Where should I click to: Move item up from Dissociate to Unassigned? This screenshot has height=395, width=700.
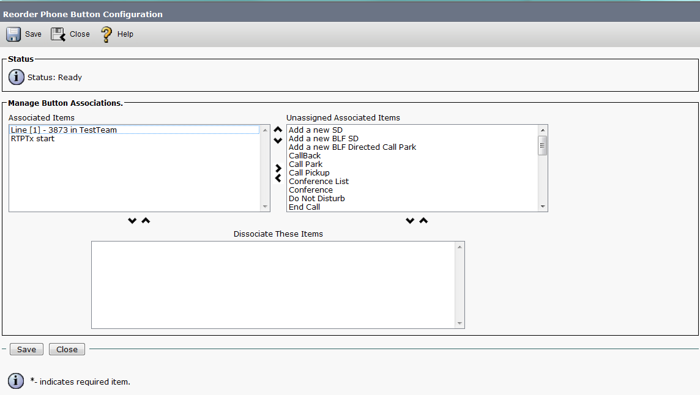tap(423, 221)
